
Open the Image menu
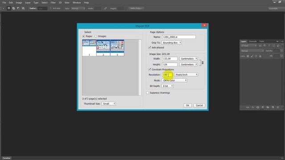coord(19,3)
